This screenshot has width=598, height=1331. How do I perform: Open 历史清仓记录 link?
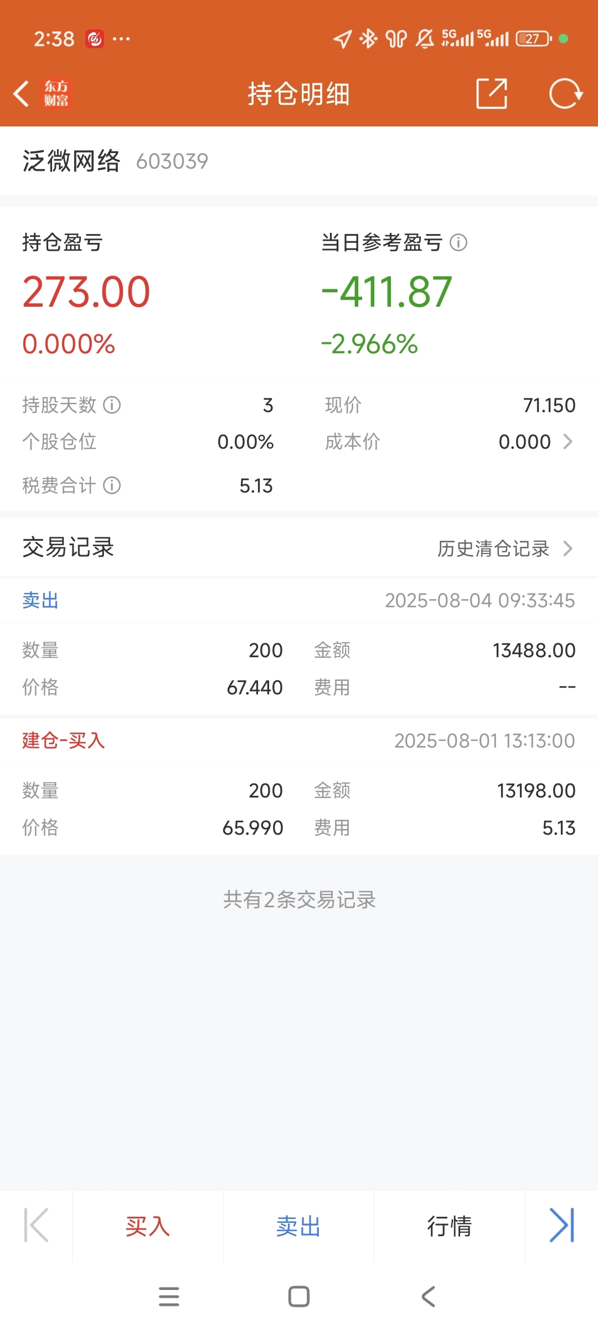[493, 548]
